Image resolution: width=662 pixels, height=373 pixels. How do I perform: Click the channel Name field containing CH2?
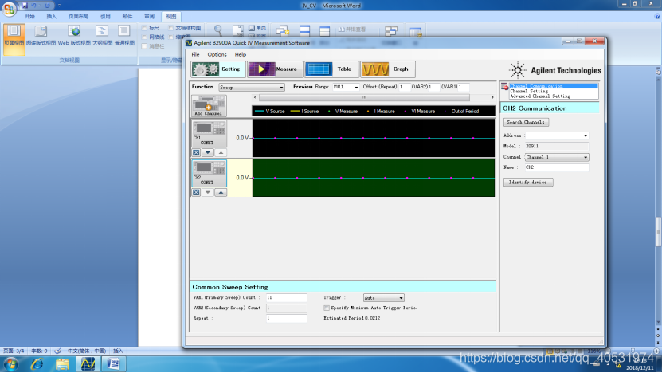557,167
